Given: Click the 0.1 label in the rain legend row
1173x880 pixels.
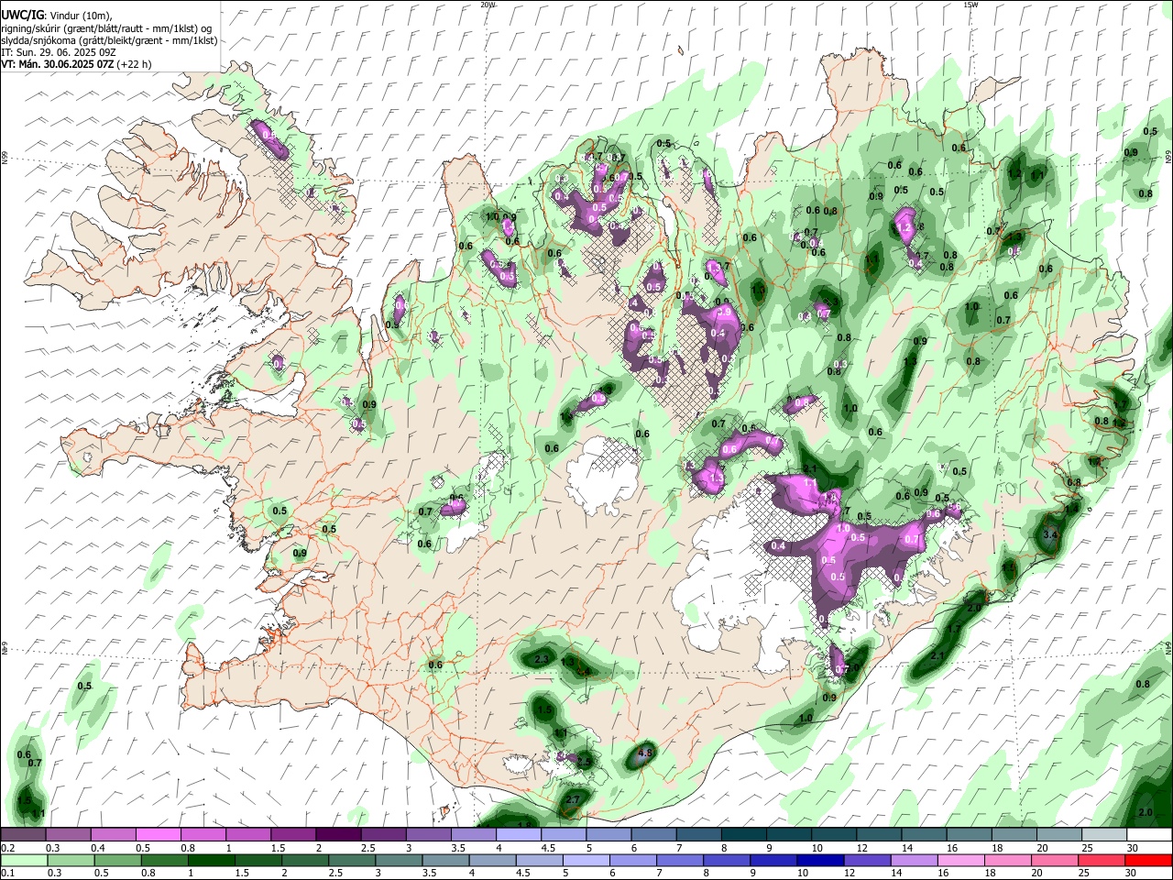Looking at the screenshot, I should point(6,873).
